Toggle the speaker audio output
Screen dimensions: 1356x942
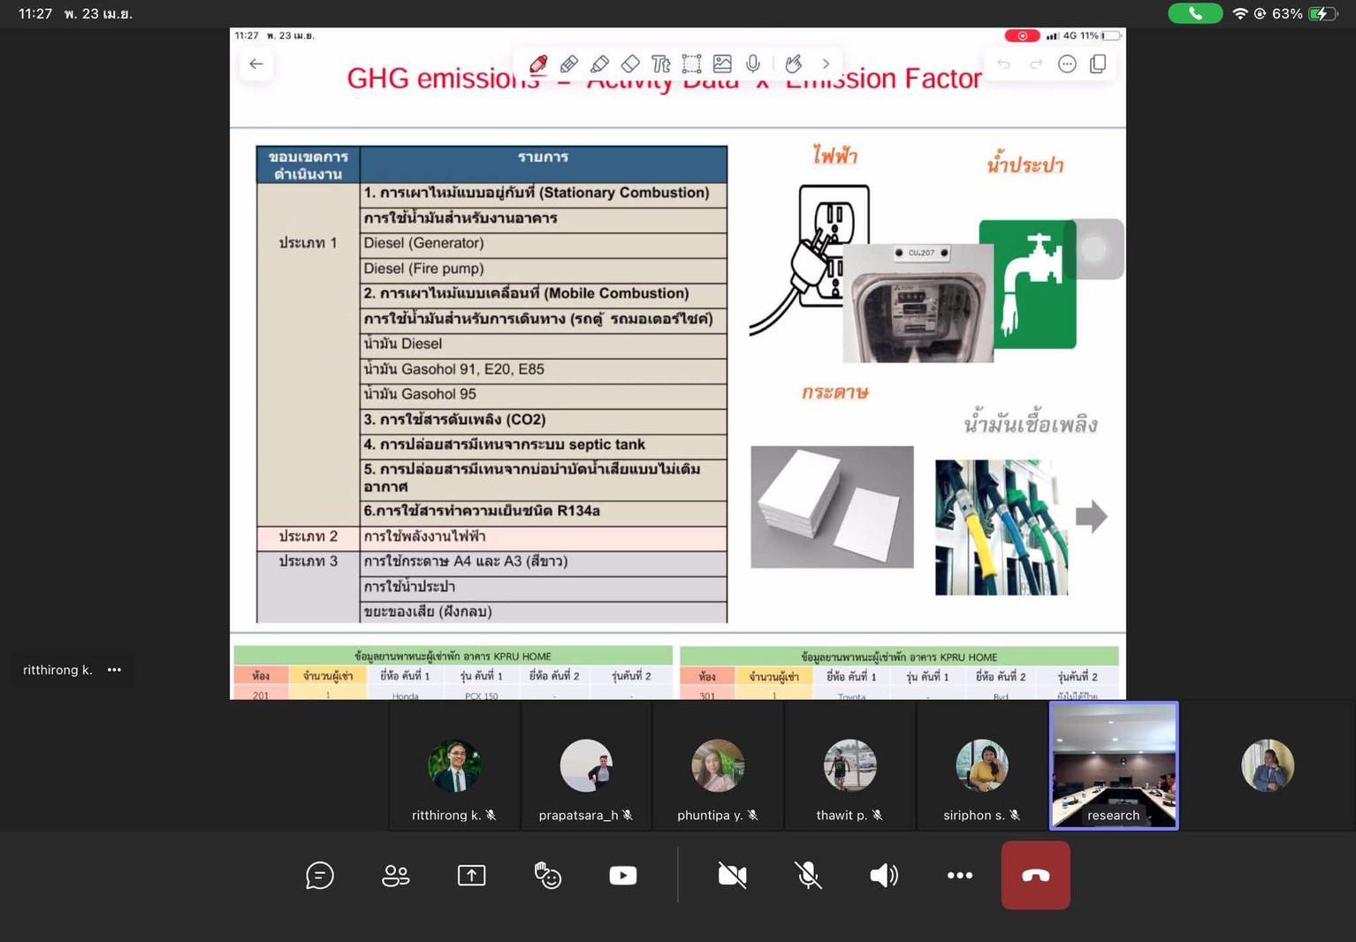(884, 876)
